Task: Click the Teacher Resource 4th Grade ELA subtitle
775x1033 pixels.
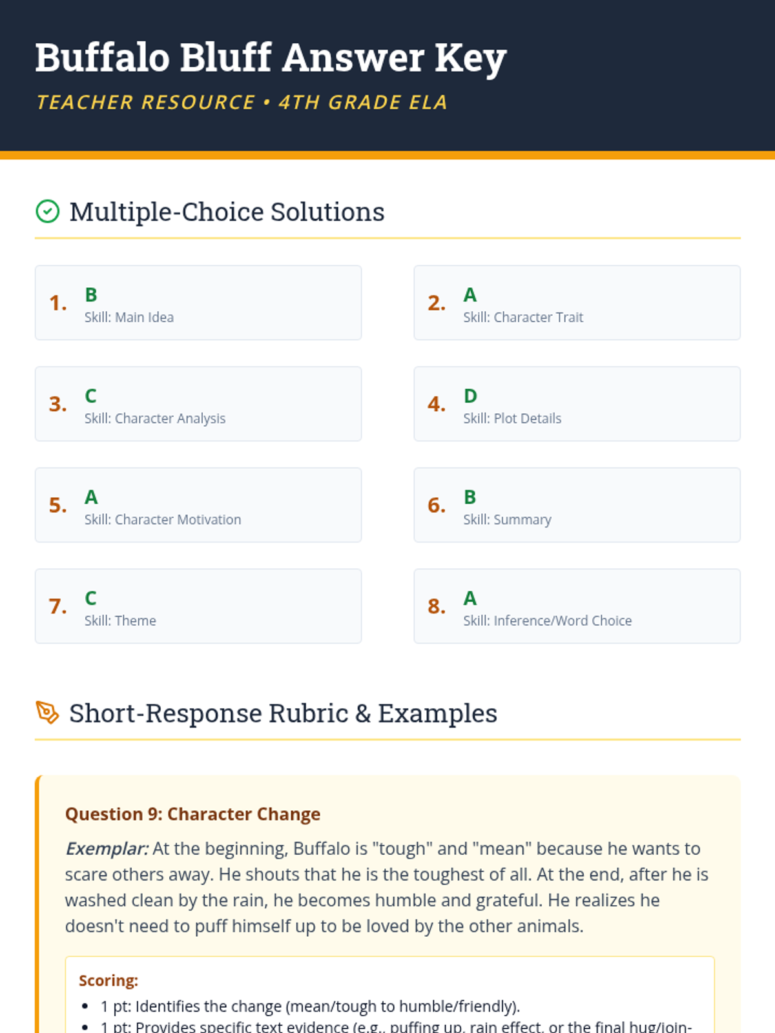Action: [x=242, y=102]
